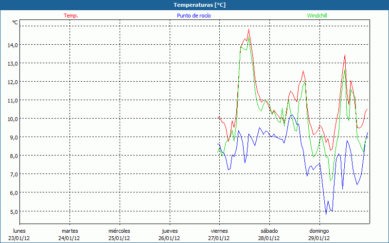This screenshot has width=389, height=243.
Task: Click the 5,0 y-axis value
Action: 12,211
